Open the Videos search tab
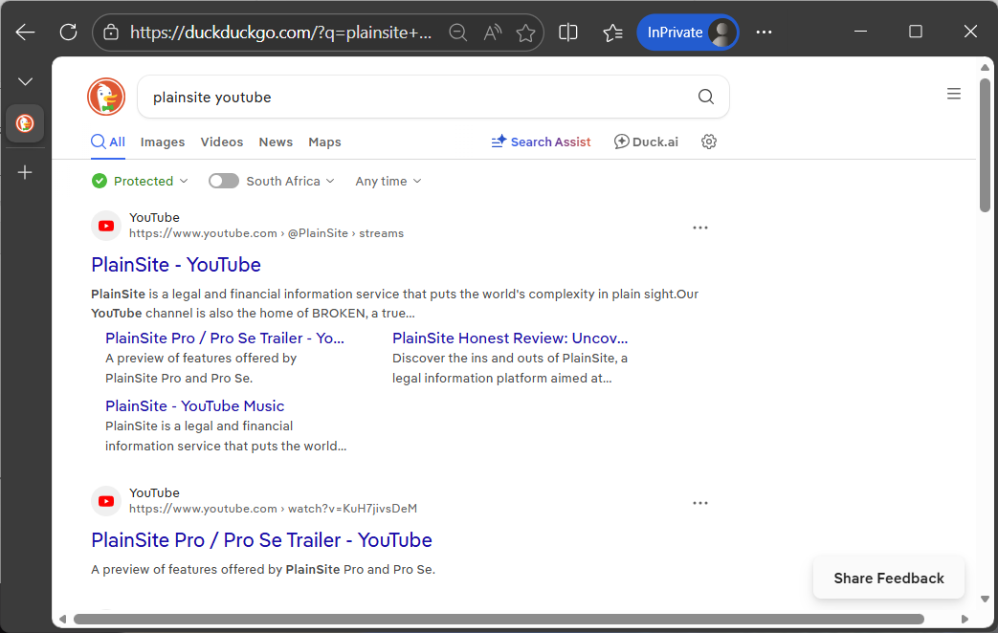This screenshot has width=998, height=633. (221, 142)
